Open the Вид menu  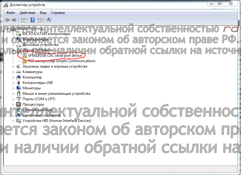click(x=43, y=13)
